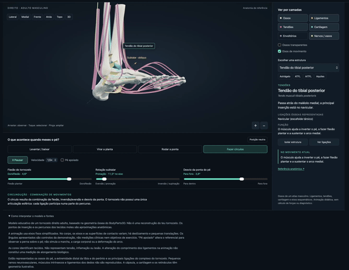Toggle the Cartilagem layer
The width and height of the screenshot is (349, 270).
pos(324,27)
